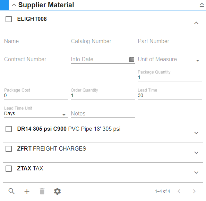The height and width of the screenshot is (201, 206).
Task: Open the gear settings icon
Action: 58,191
